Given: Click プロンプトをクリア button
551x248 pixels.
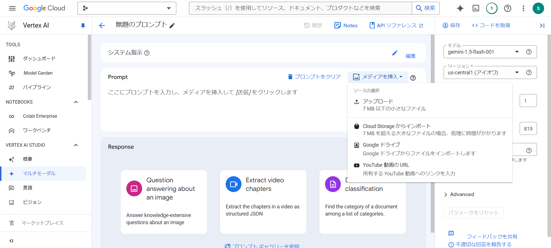Looking at the screenshot, I should pyautogui.click(x=314, y=77).
